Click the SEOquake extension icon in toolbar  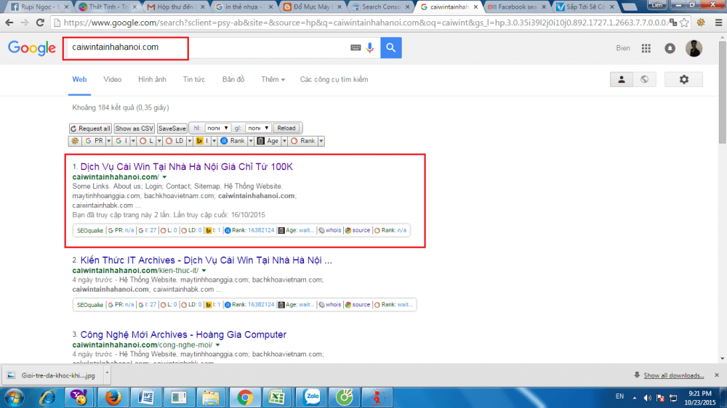(x=701, y=23)
